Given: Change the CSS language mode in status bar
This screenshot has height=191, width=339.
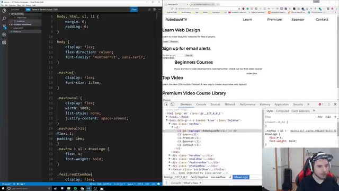Looking at the screenshot, I should pyautogui.click(x=153, y=184).
